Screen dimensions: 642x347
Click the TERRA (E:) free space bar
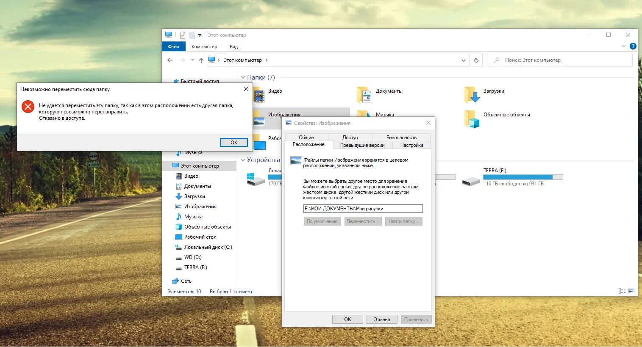523,177
